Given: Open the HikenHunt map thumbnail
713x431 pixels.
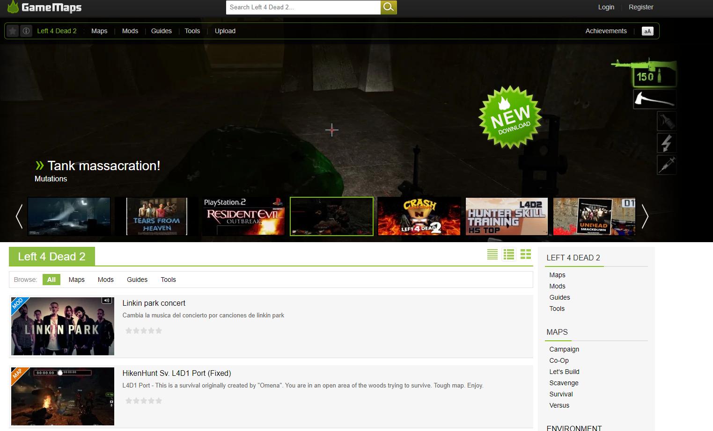Looking at the screenshot, I should (63, 396).
